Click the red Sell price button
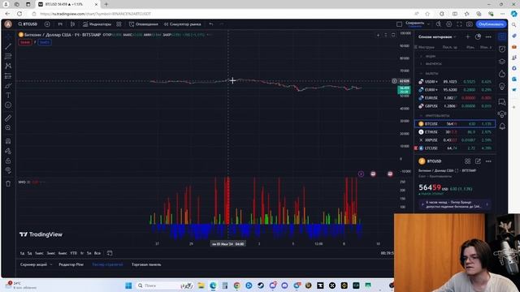520x292 pixels. (x=25, y=42)
